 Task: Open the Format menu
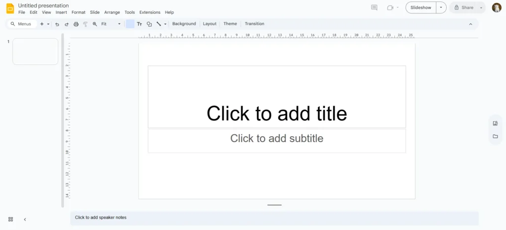click(79, 12)
